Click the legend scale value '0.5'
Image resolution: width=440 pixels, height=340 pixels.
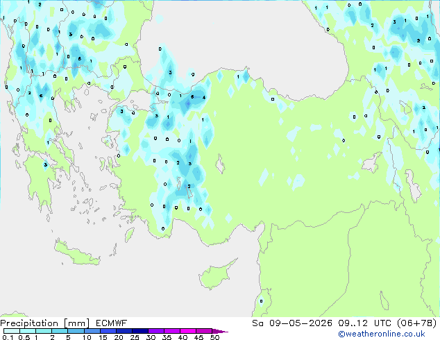[x=24, y=337]
